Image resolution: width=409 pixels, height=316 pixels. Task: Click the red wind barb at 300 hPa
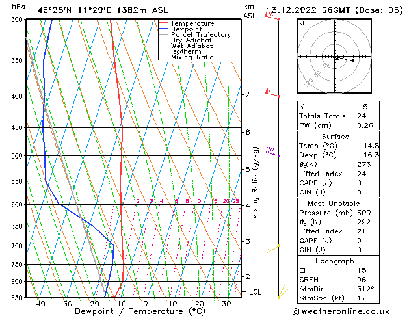pyautogui.click(x=272, y=16)
